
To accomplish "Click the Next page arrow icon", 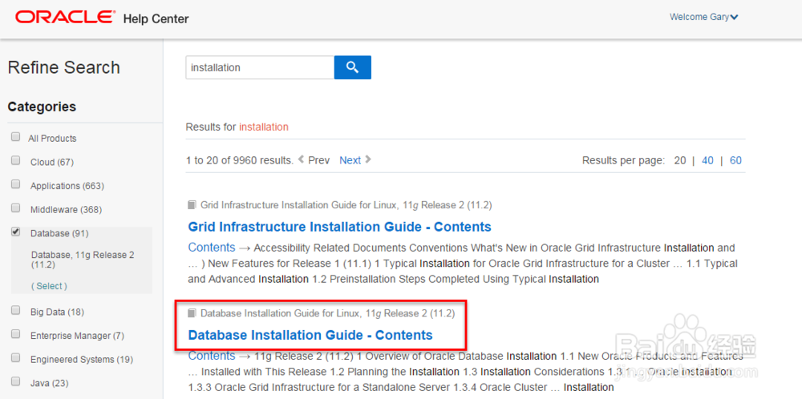I will 368,159.
